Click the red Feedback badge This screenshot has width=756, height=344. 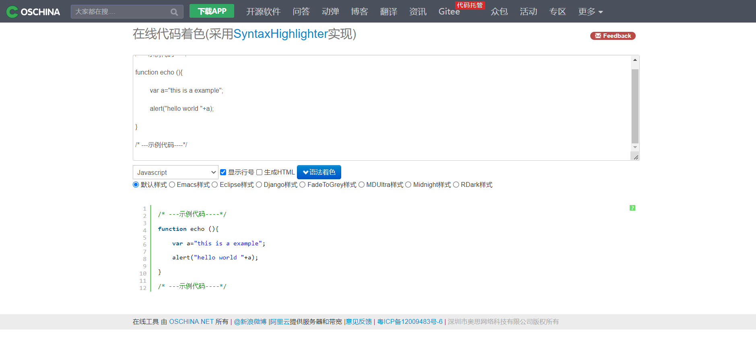(x=612, y=36)
